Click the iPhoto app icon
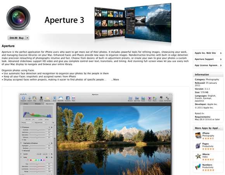The width and height of the screenshot is (225, 175). pyautogui.click(x=198, y=135)
